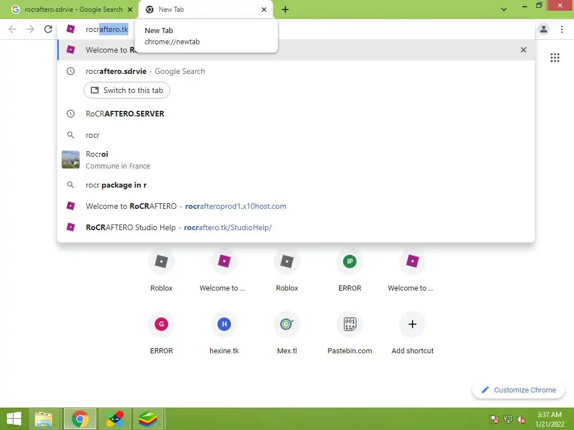Click the muted volume tray icon
The height and width of the screenshot is (430, 574).
521,419
